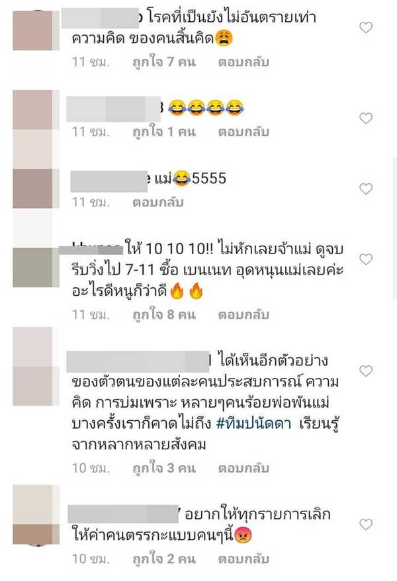This screenshot has height=581, width=397.
Task: Reply to the comment with 2 likes
Action: click(x=243, y=559)
